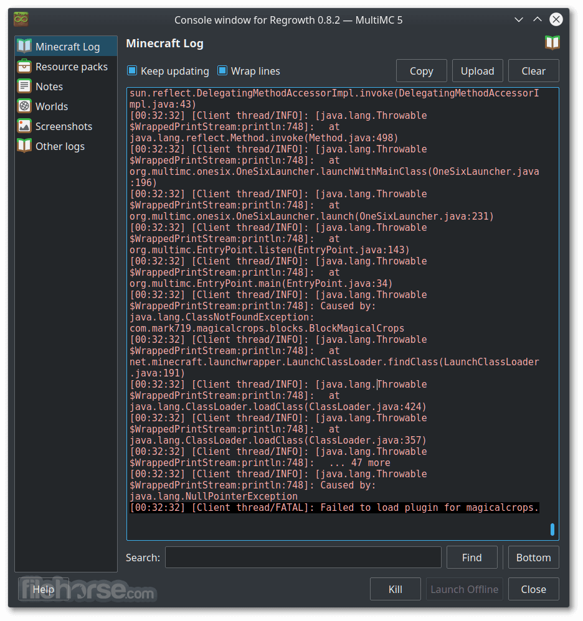Click 'org.multimc.onesix.OneSixLauncher.launch(OneSixLauncher.java:231)' line
Image resolution: width=583 pixels, height=621 pixels.
click(x=311, y=217)
